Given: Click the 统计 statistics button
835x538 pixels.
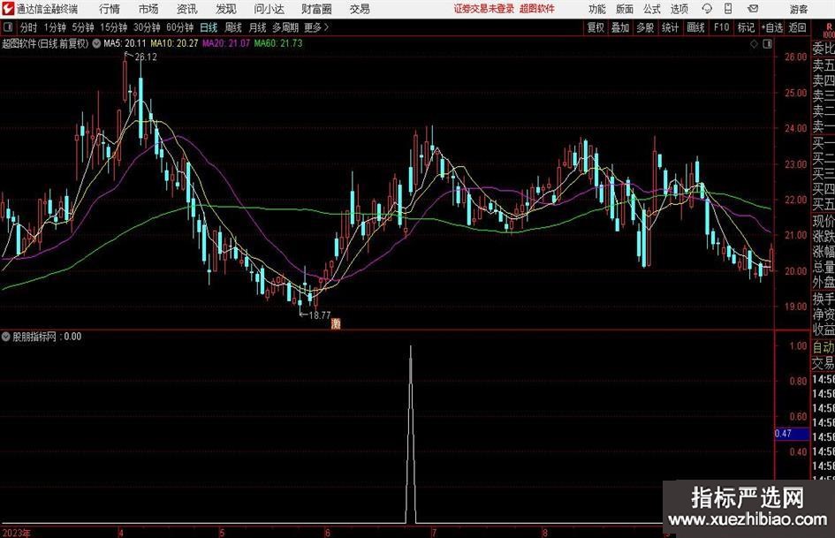Looking at the screenshot, I should click(671, 27).
